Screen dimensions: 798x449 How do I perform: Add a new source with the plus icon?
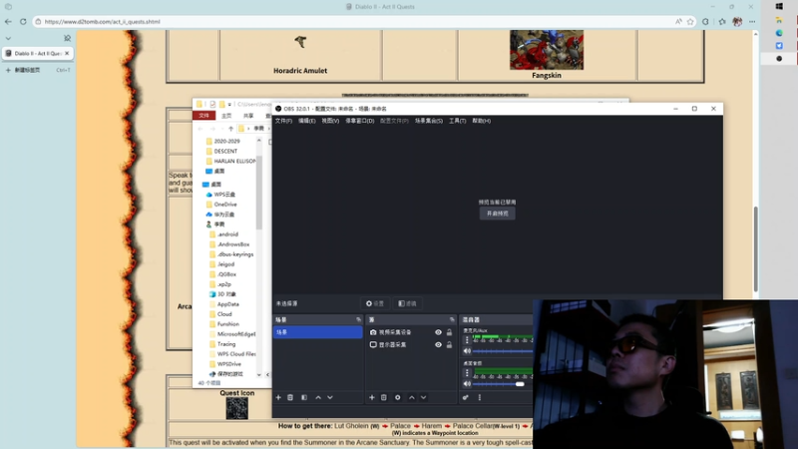coord(372,397)
